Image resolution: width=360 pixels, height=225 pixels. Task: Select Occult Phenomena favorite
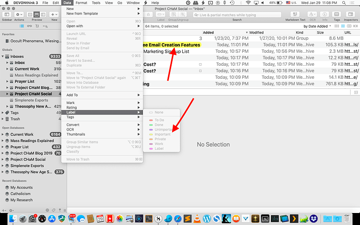click(33, 41)
